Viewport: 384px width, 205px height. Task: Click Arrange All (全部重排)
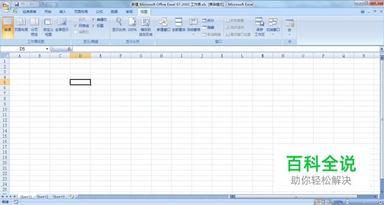point(179,25)
